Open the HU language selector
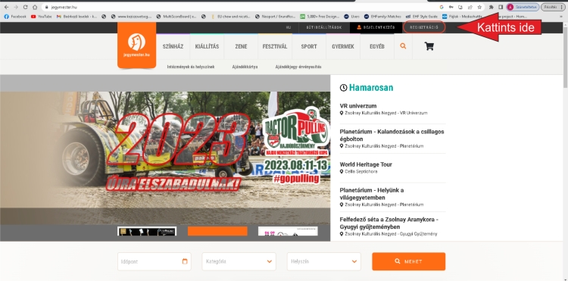This screenshot has width=568, height=281. pos(289,27)
